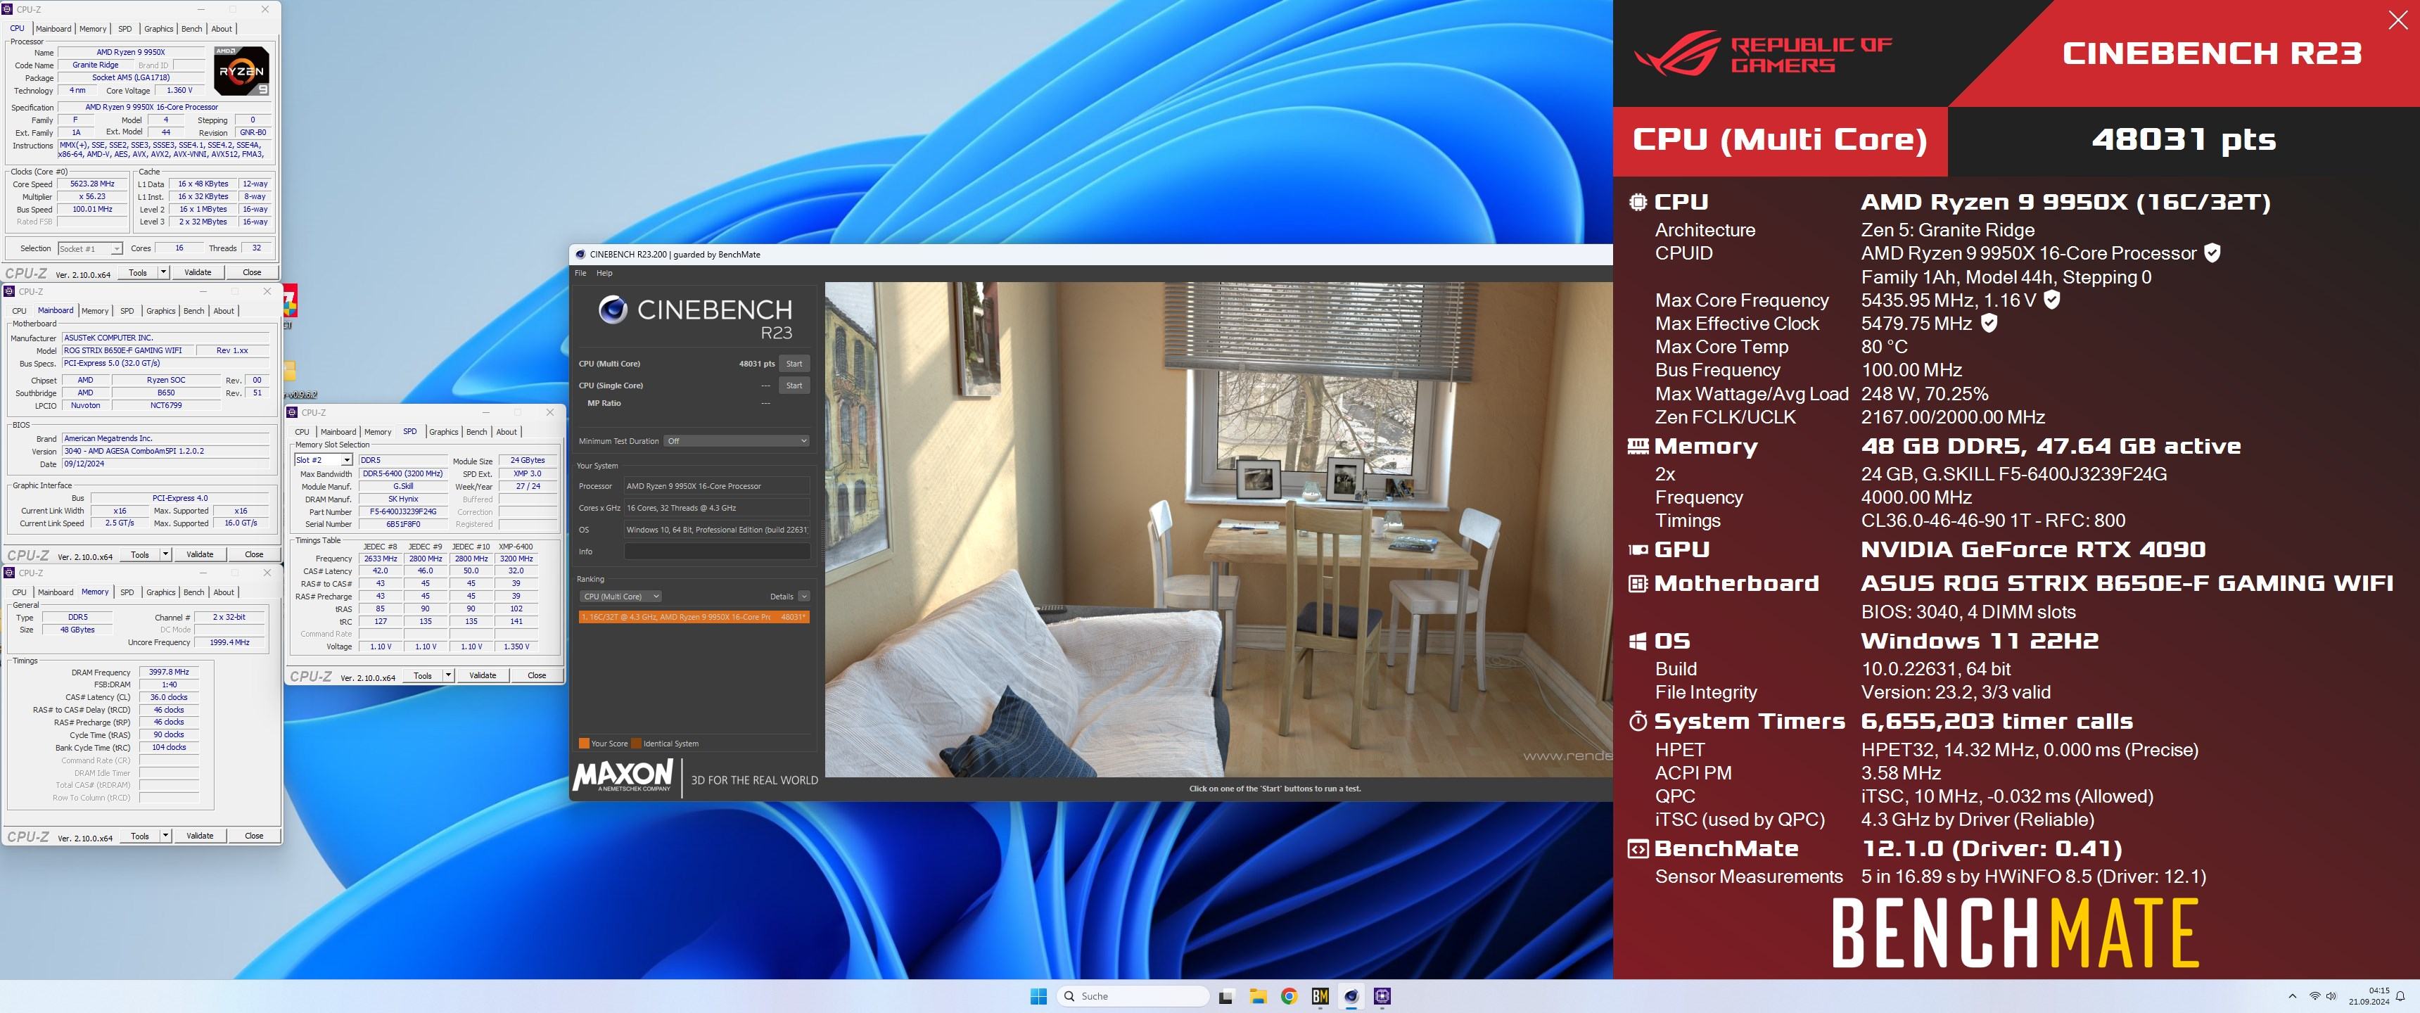Click the Core Speed value 5623.28 MHz

pyautogui.click(x=92, y=184)
